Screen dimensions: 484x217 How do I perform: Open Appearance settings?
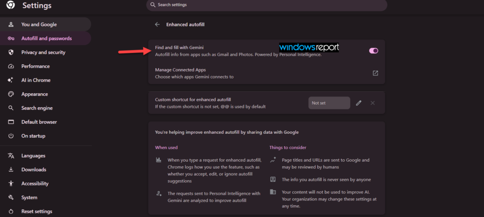point(45,94)
